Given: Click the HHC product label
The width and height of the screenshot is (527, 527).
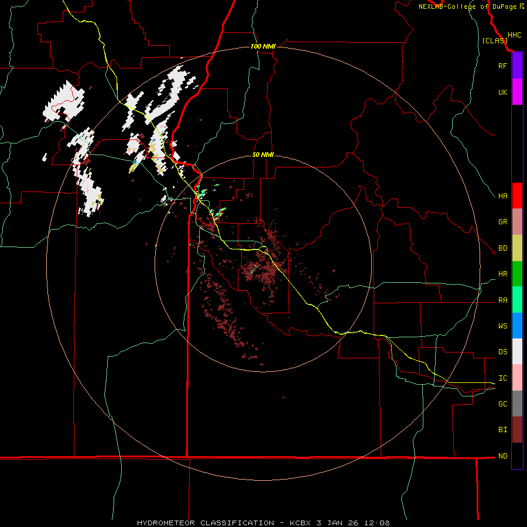Looking at the screenshot, I should [515, 35].
